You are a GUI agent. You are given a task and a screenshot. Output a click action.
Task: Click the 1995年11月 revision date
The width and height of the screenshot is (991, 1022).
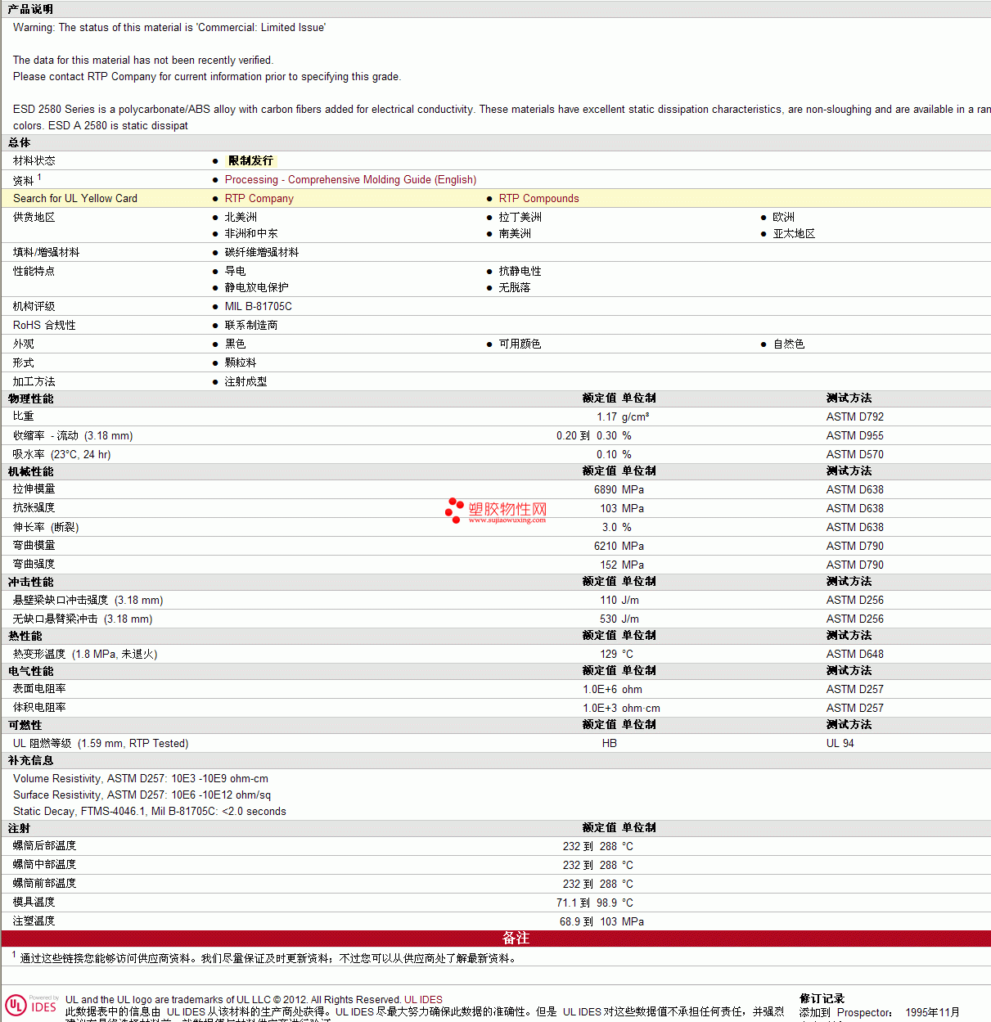[932, 1013]
